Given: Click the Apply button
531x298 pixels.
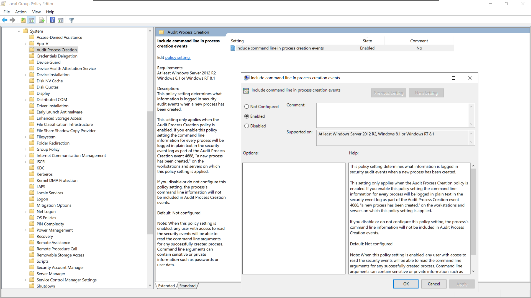Looking at the screenshot, I should 462,284.
